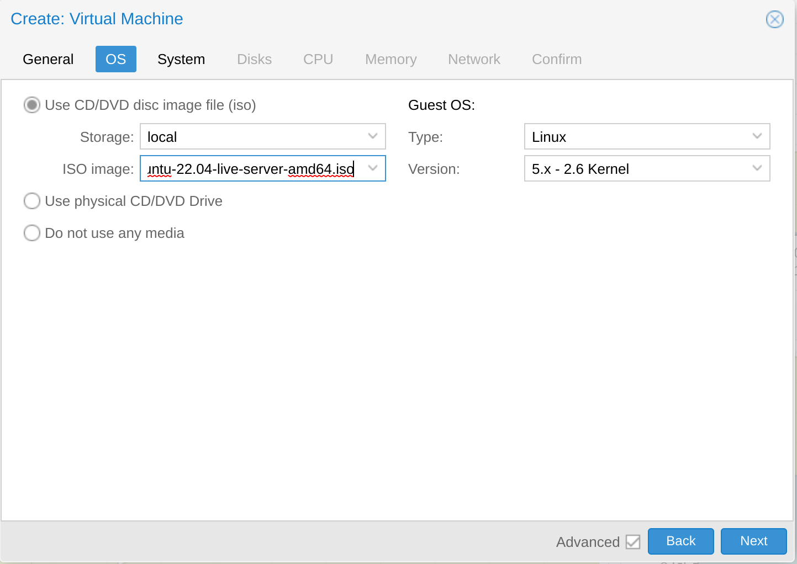Close the Create Virtual Machine dialog

[774, 19]
